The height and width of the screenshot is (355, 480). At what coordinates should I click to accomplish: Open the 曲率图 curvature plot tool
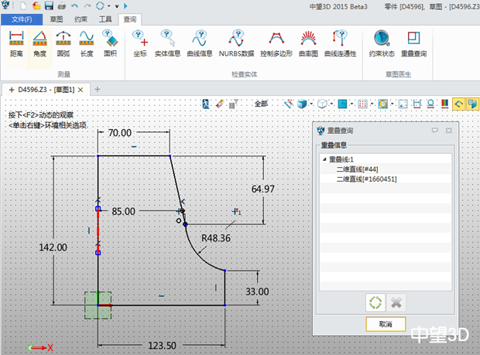point(308,43)
